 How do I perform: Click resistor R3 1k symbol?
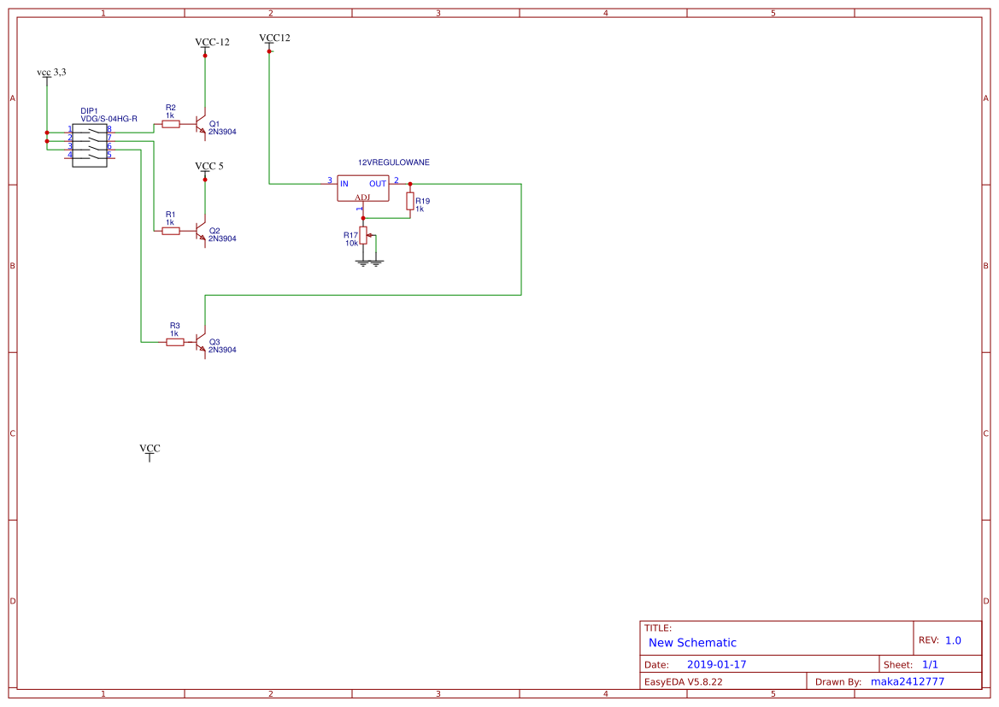174,342
